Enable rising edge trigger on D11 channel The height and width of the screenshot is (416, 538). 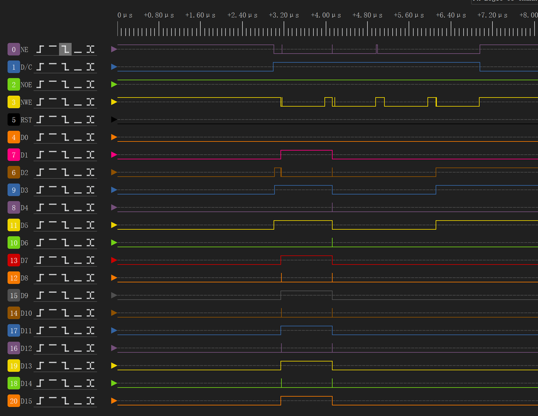pyautogui.click(x=40, y=330)
